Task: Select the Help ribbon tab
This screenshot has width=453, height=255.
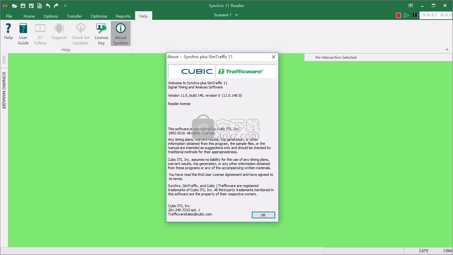Action: click(143, 16)
